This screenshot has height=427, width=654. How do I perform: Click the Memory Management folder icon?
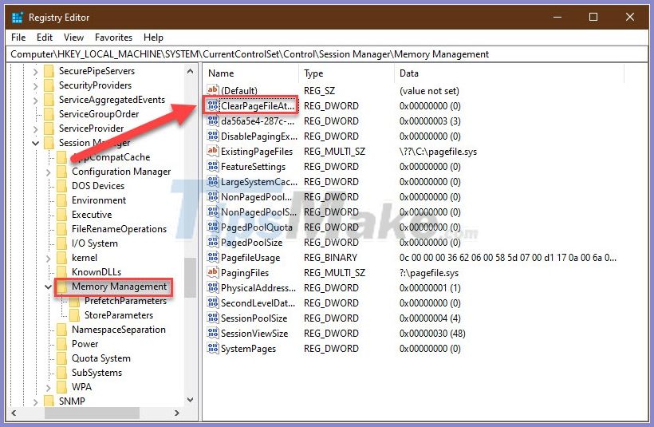point(61,287)
